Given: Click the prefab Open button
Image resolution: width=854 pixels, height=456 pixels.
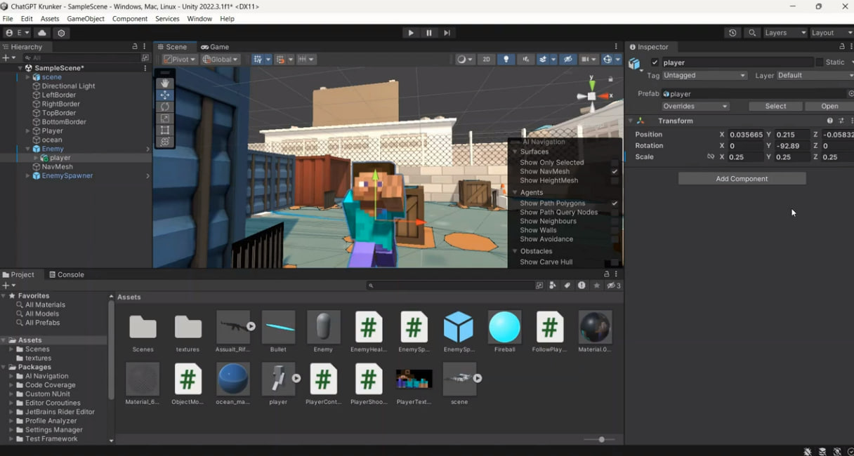Looking at the screenshot, I should click(x=829, y=107).
